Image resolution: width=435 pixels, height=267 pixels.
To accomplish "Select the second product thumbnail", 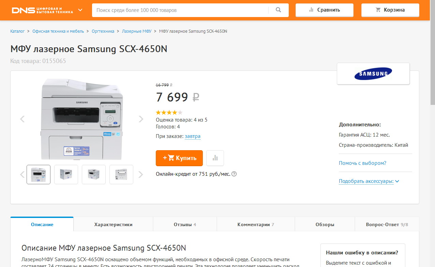I will pyautogui.click(x=66, y=174).
